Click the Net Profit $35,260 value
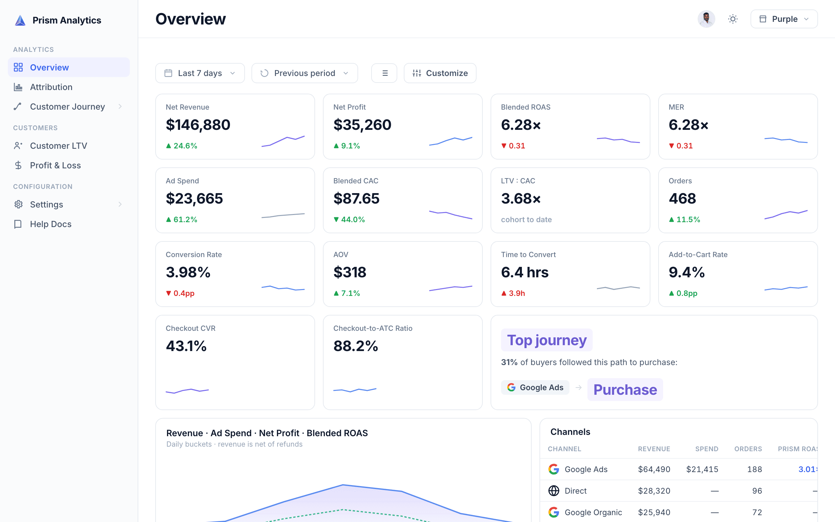The image size is (835, 522). click(x=362, y=125)
